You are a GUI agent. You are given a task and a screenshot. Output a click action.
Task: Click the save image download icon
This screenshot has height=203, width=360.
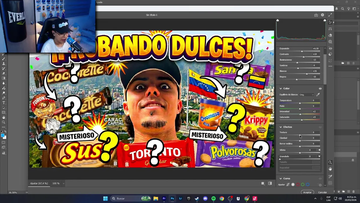(x=316, y=15)
